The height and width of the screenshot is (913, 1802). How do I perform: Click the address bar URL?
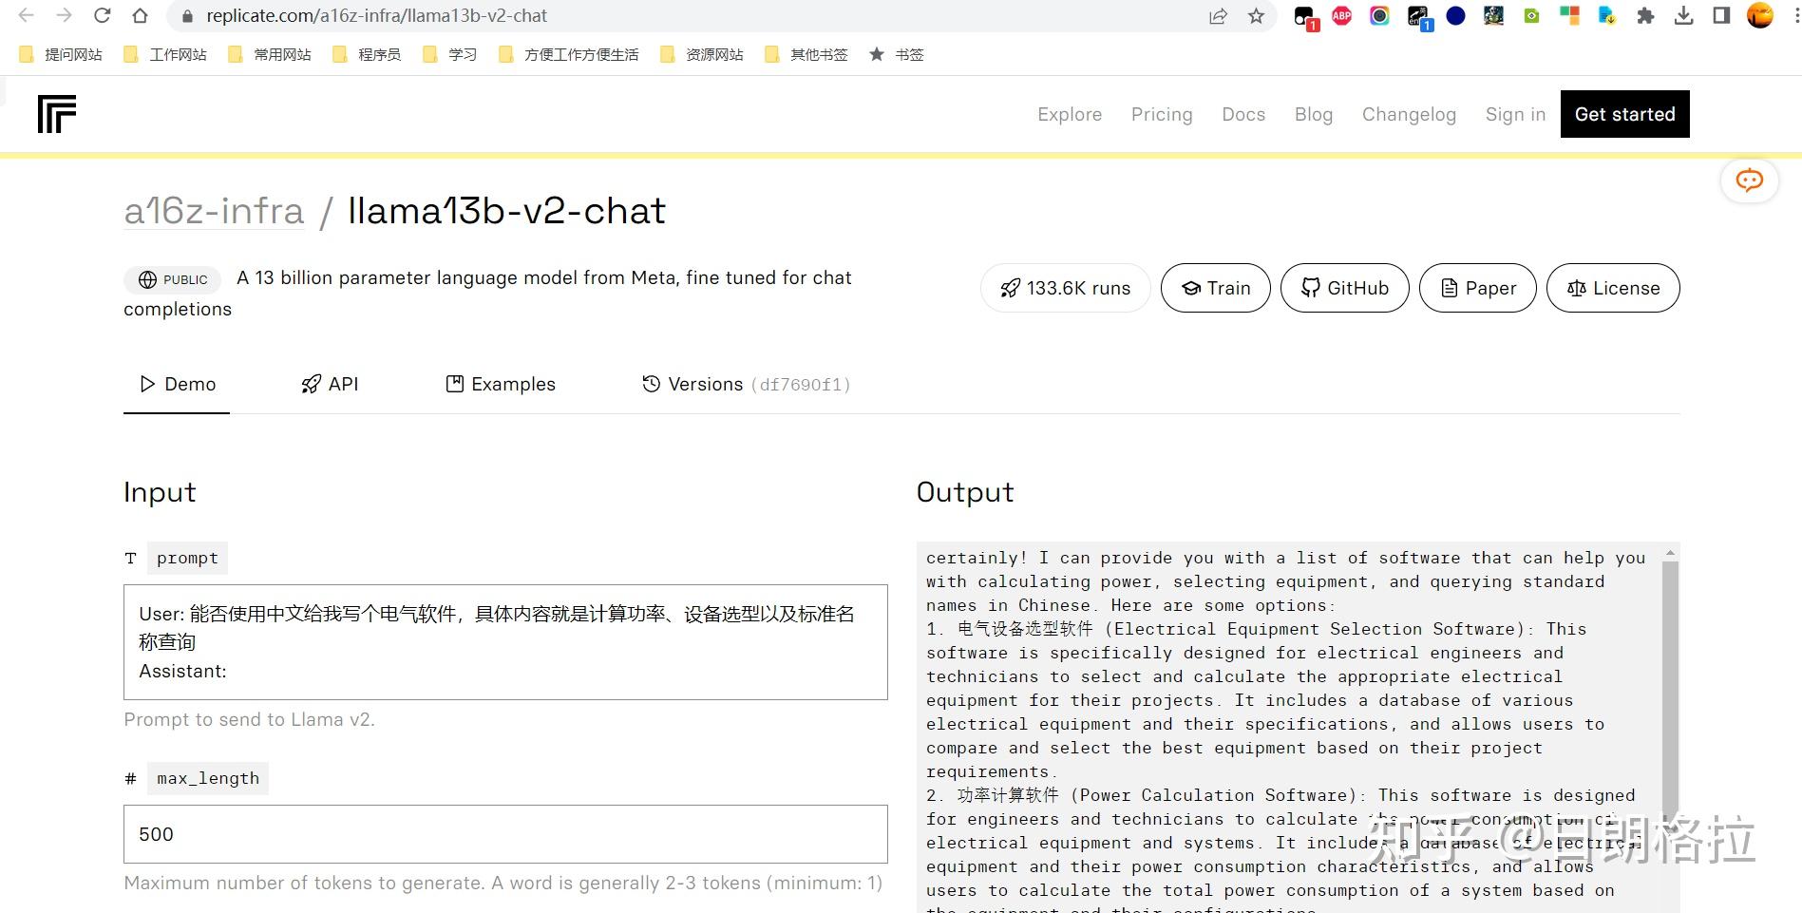pyautogui.click(x=376, y=15)
